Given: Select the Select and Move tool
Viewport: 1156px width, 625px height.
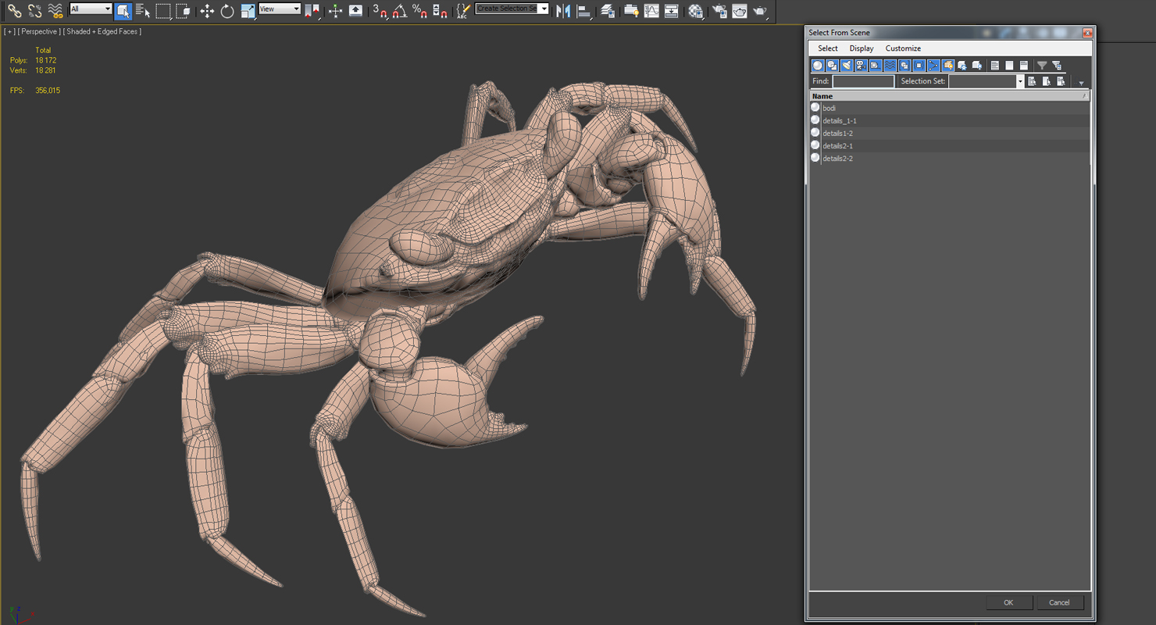Looking at the screenshot, I should coord(207,11).
